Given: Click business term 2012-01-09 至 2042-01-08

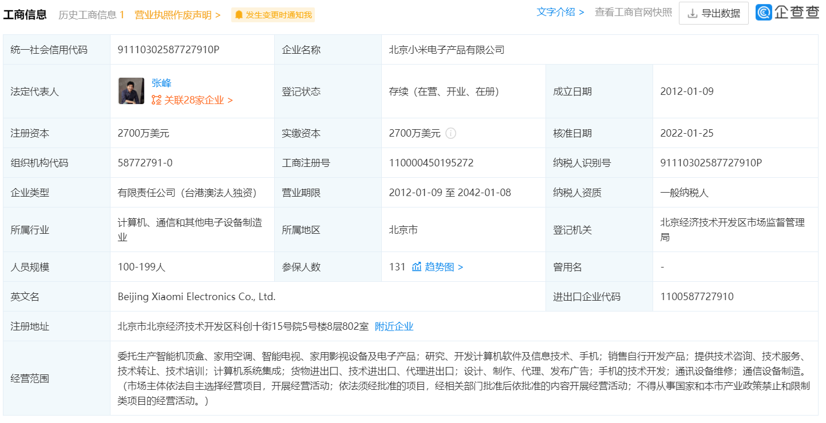Looking at the screenshot, I should [x=450, y=193].
